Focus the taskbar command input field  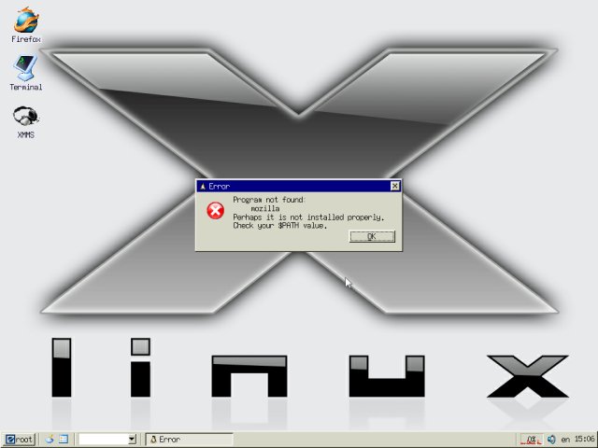click(104, 440)
